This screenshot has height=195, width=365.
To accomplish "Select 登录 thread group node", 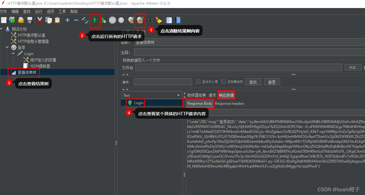I will pyautogui.click(x=21, y=48).
